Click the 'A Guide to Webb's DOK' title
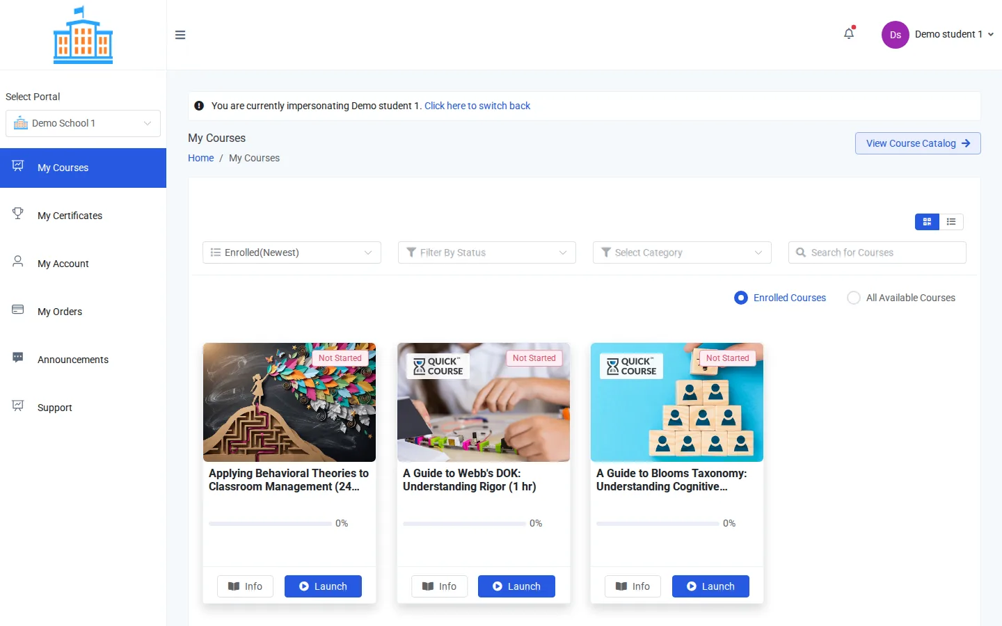The width and height of the screenshot is (1002, 626). [x=470, y=480]
